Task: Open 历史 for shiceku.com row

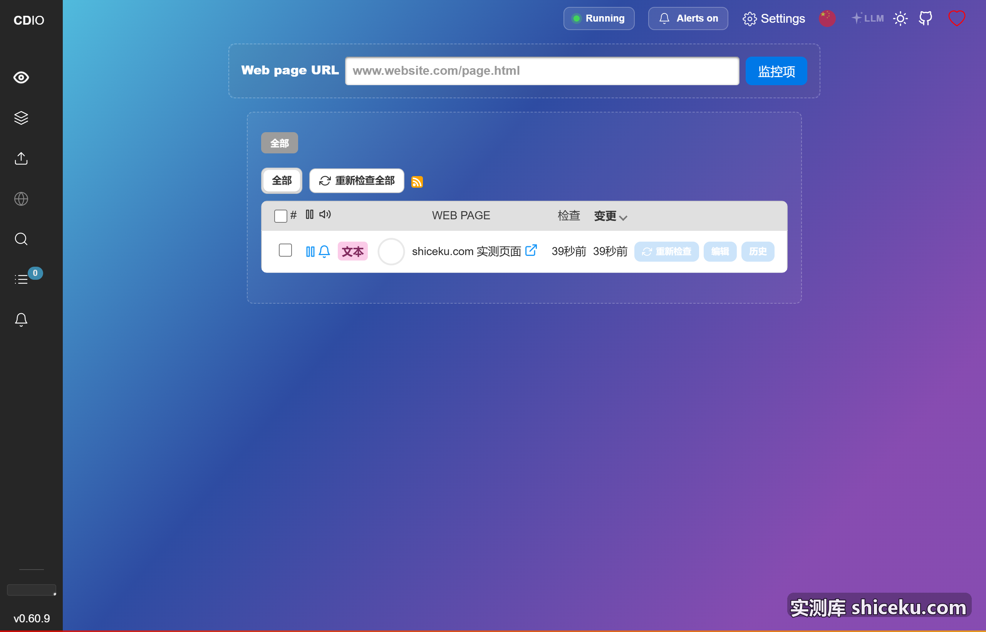Action: point(758,252)
